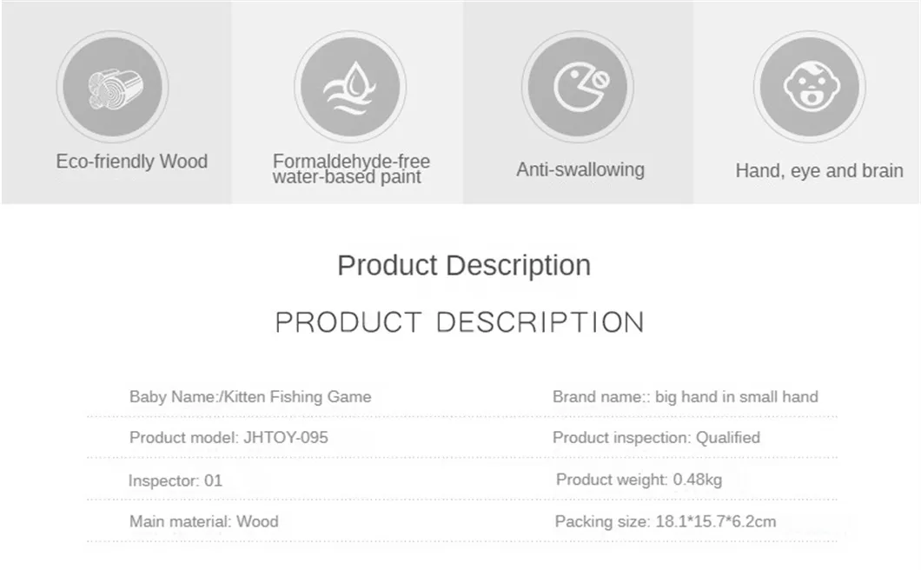Click the 'big hand in small hand' brand line
Image resolution: width=921 pixels, height=570 pixels.
[686, 397]
